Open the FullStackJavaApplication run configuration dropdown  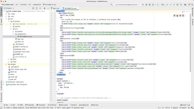[127, 5]
